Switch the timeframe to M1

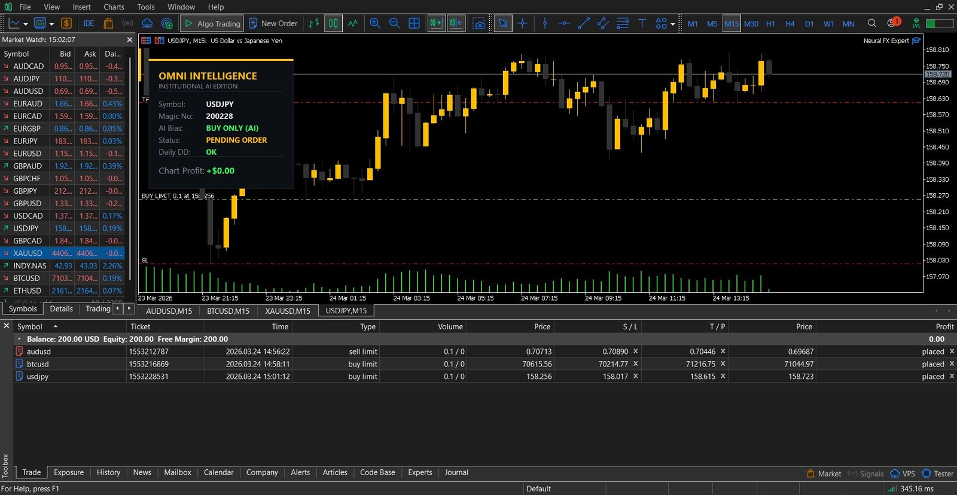[693, 24]
